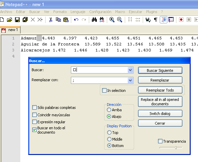Click the Reemplazar Todo button
The image size is (198, 162).
[x=160, y=90]
